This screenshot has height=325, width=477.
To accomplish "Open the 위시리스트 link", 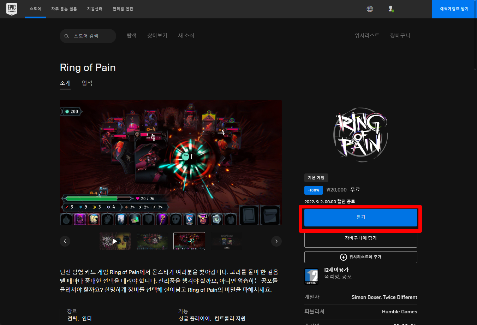I will [x=367, y=35].
